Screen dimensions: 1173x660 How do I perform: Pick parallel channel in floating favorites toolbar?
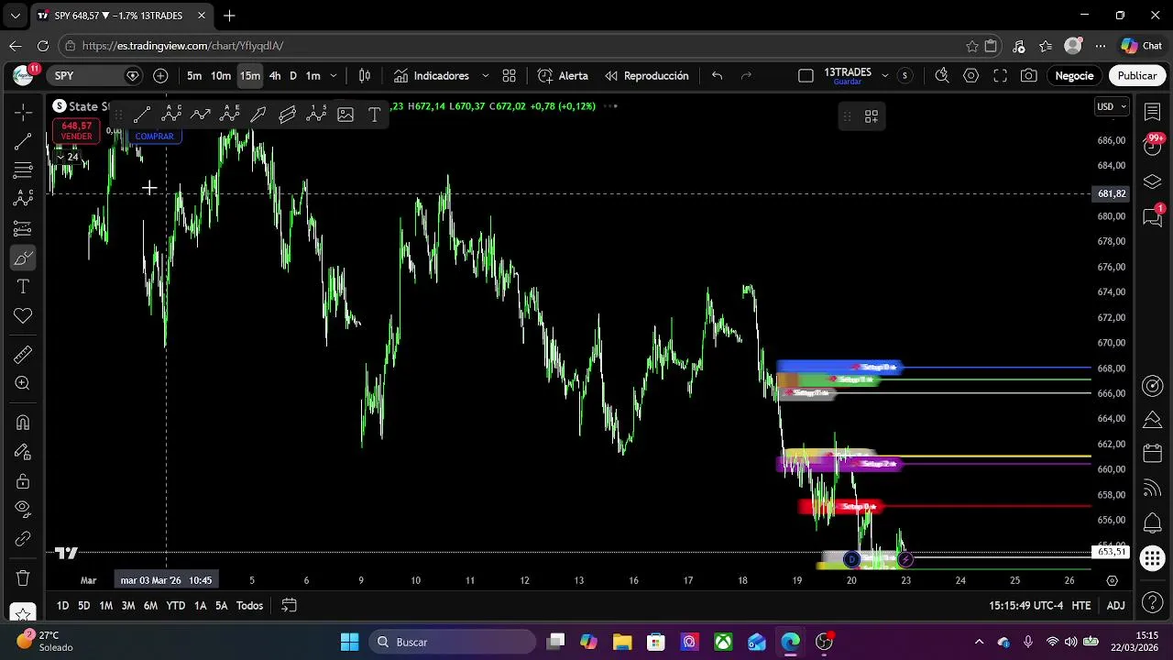tap(288, 115)
